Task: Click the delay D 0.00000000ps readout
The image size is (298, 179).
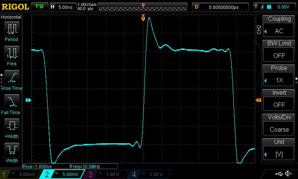Action: coord(220,7)
